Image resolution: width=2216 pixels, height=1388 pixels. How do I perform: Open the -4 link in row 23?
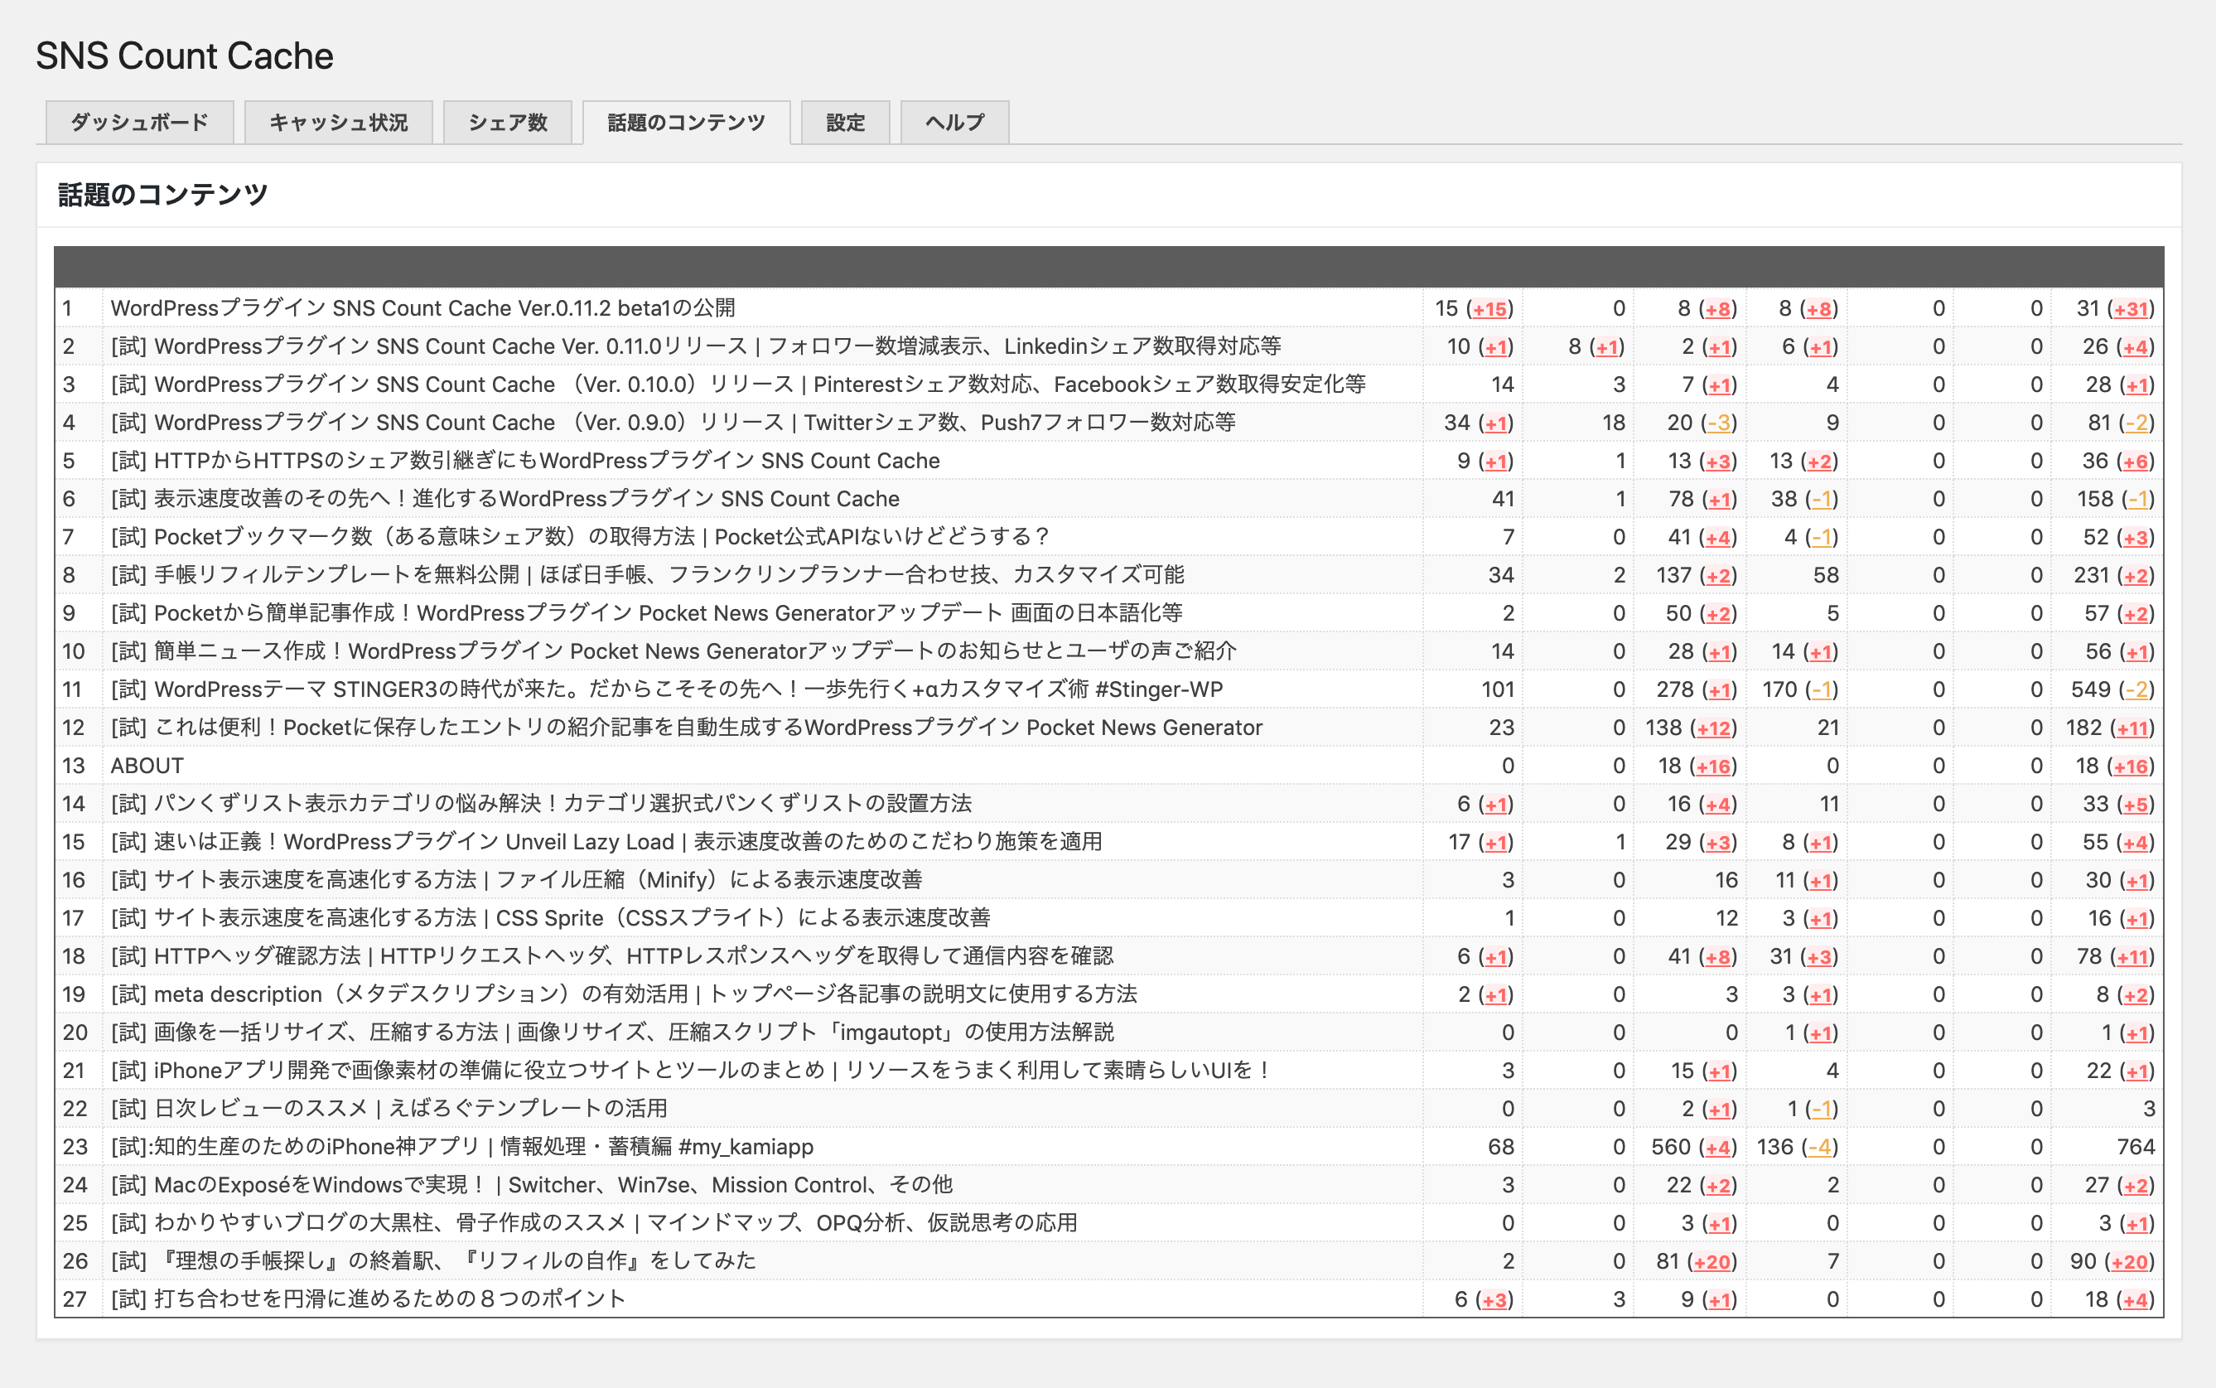[1818, 1148]
